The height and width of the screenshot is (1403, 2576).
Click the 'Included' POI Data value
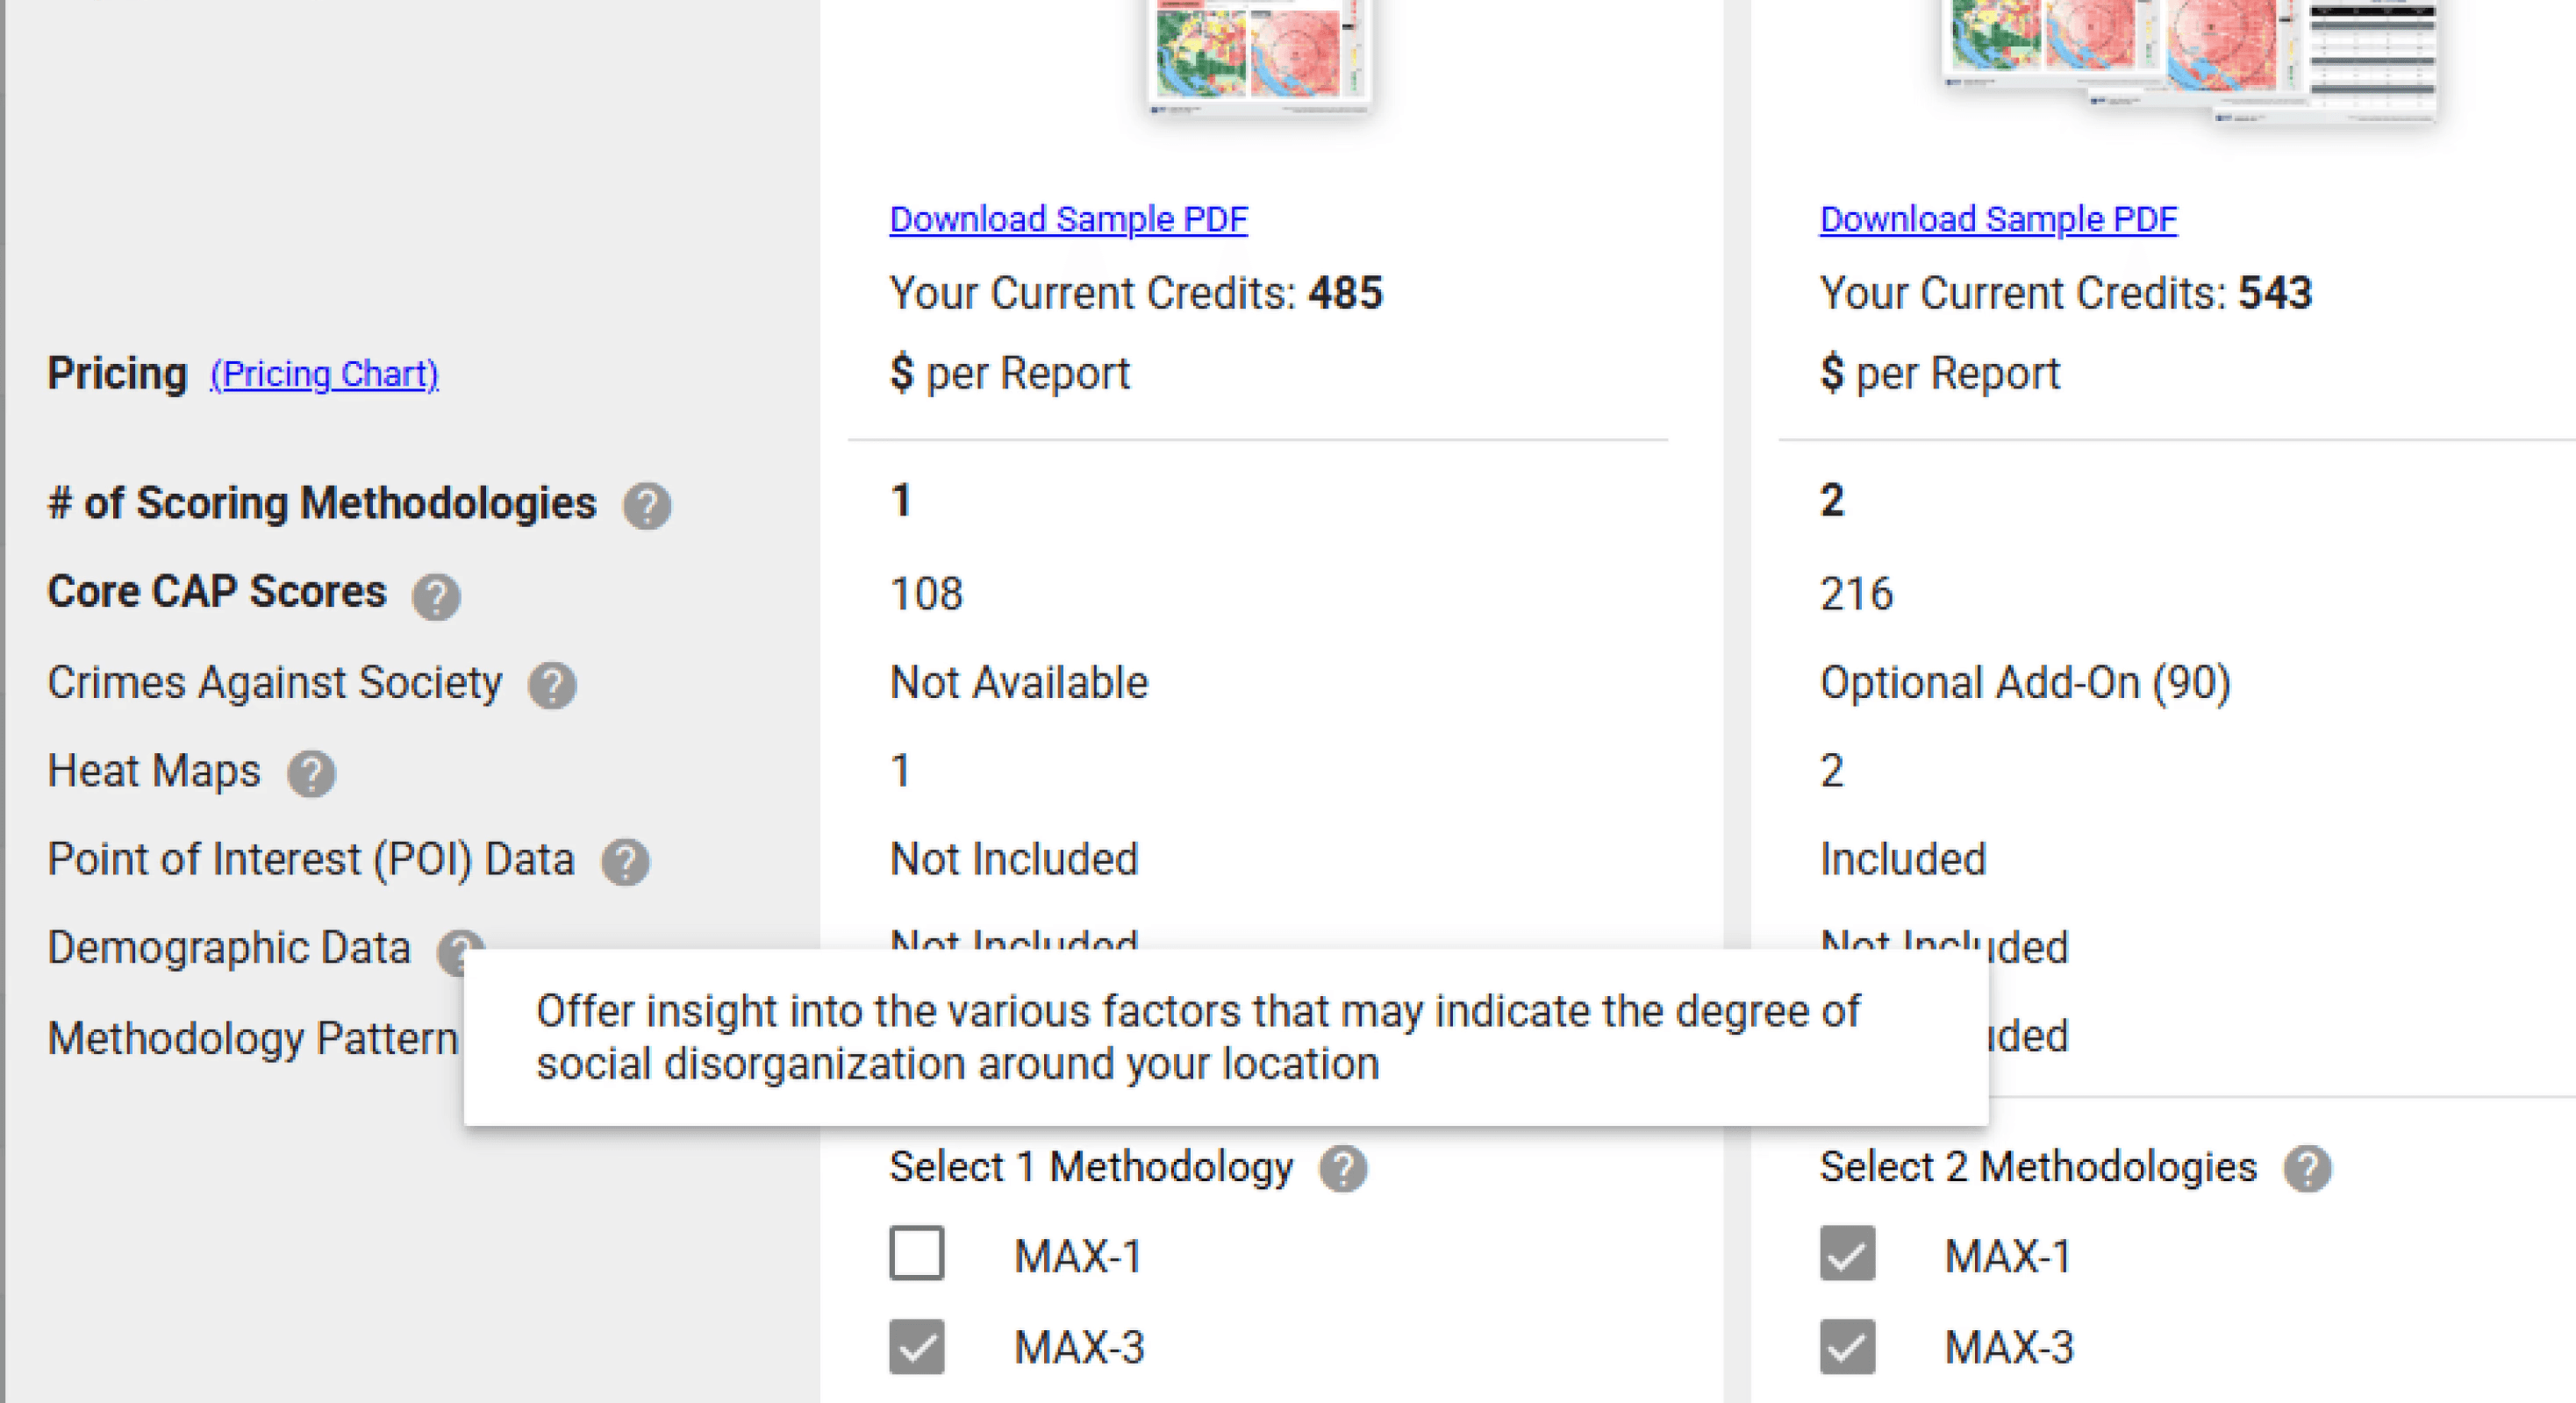[1903, 860]
